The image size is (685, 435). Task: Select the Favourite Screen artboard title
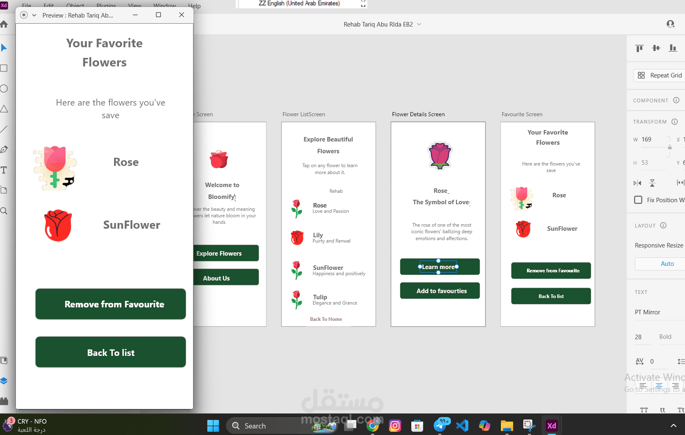522,114
